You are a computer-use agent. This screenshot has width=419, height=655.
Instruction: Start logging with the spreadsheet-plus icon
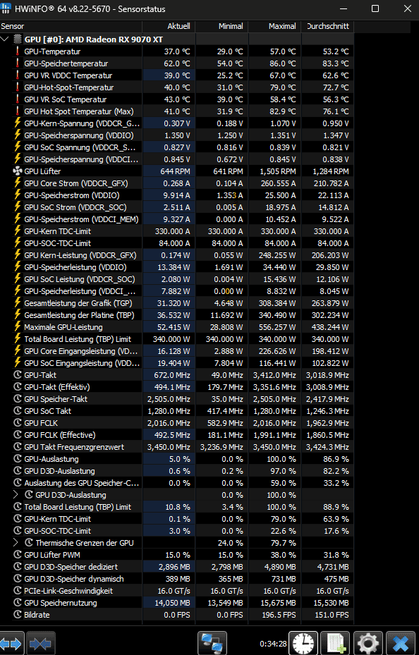(x=336, y=643)
